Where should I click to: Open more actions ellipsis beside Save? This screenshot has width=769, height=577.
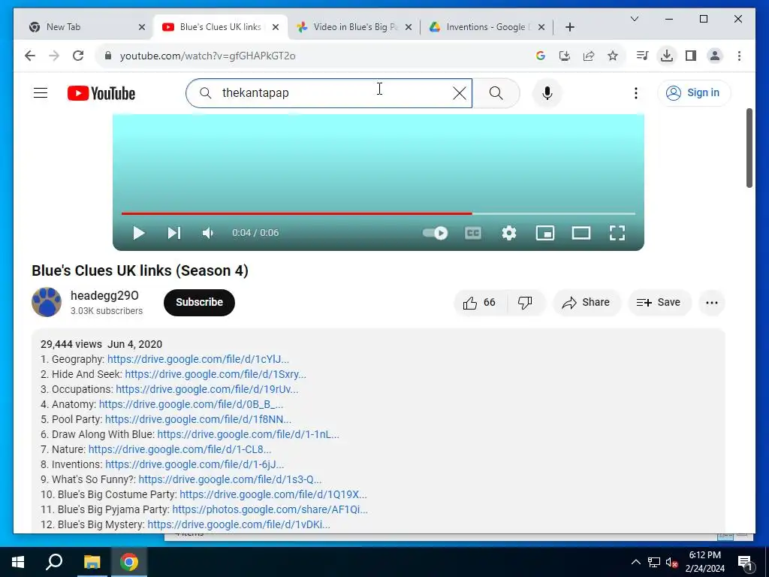[712, 302]
